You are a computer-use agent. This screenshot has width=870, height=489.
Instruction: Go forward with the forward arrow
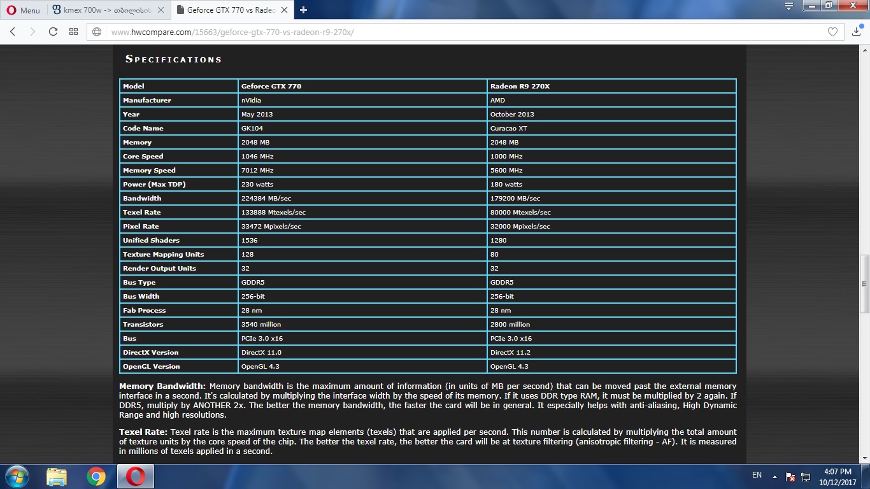(32, 32)
